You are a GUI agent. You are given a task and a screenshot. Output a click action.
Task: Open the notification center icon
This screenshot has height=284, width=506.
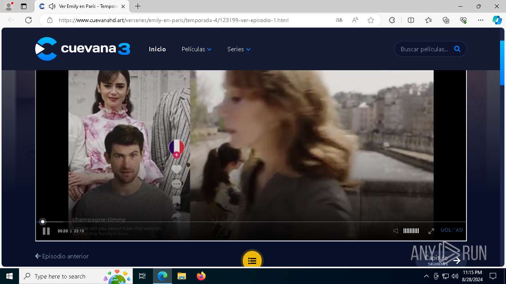pos(493,276)
